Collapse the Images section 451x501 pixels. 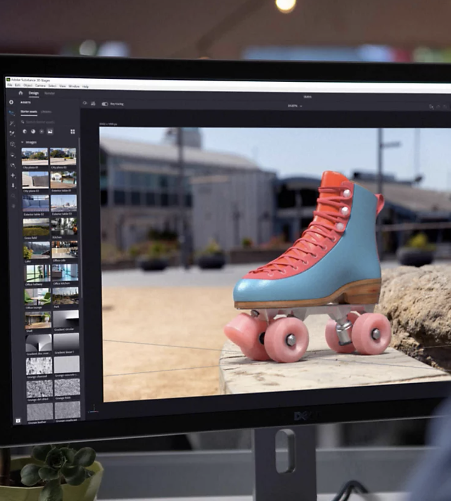(23, 142)
